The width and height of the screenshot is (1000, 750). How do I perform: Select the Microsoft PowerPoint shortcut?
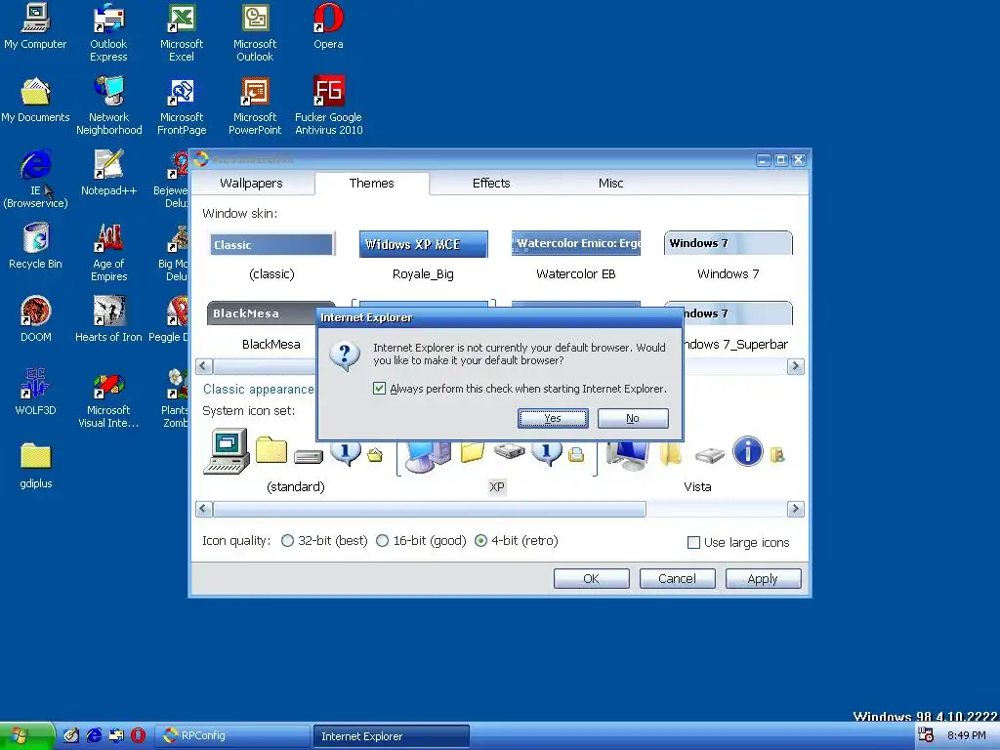tap(255, 105)
